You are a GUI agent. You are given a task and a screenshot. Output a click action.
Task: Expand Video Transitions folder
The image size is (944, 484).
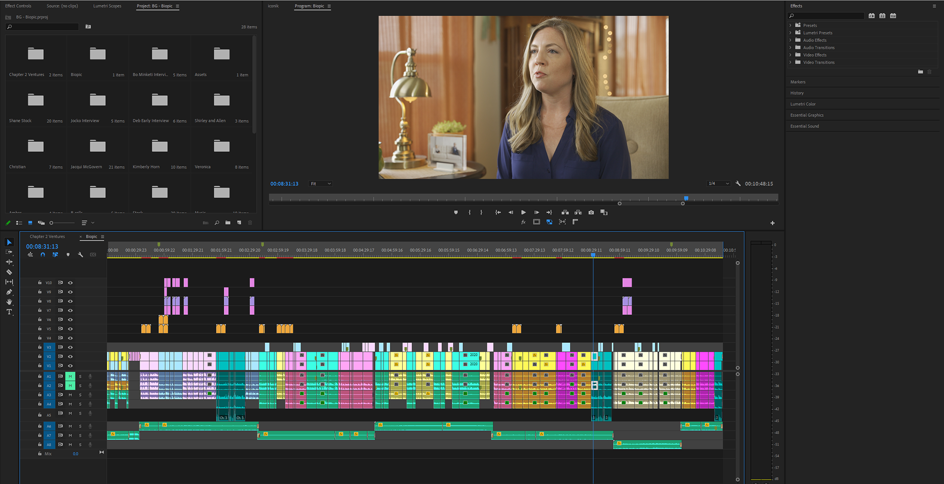pyautogui.click(x=791, y=62)
